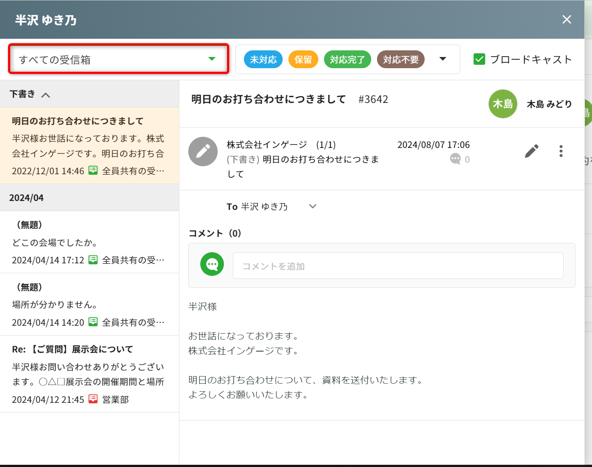Open the three-dot more options menu
Screen dimensions: 592x467
click(561, 151)
